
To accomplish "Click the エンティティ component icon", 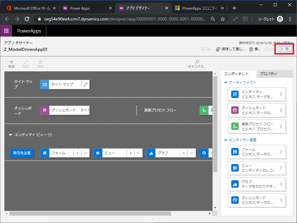I will (x=235, y=94).
